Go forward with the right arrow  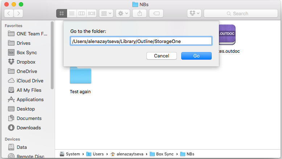(x=18, y=13)
